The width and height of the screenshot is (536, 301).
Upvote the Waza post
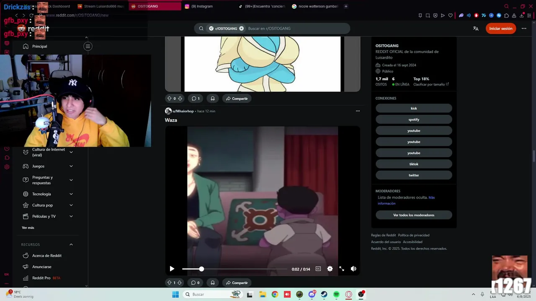coord(169,283)
